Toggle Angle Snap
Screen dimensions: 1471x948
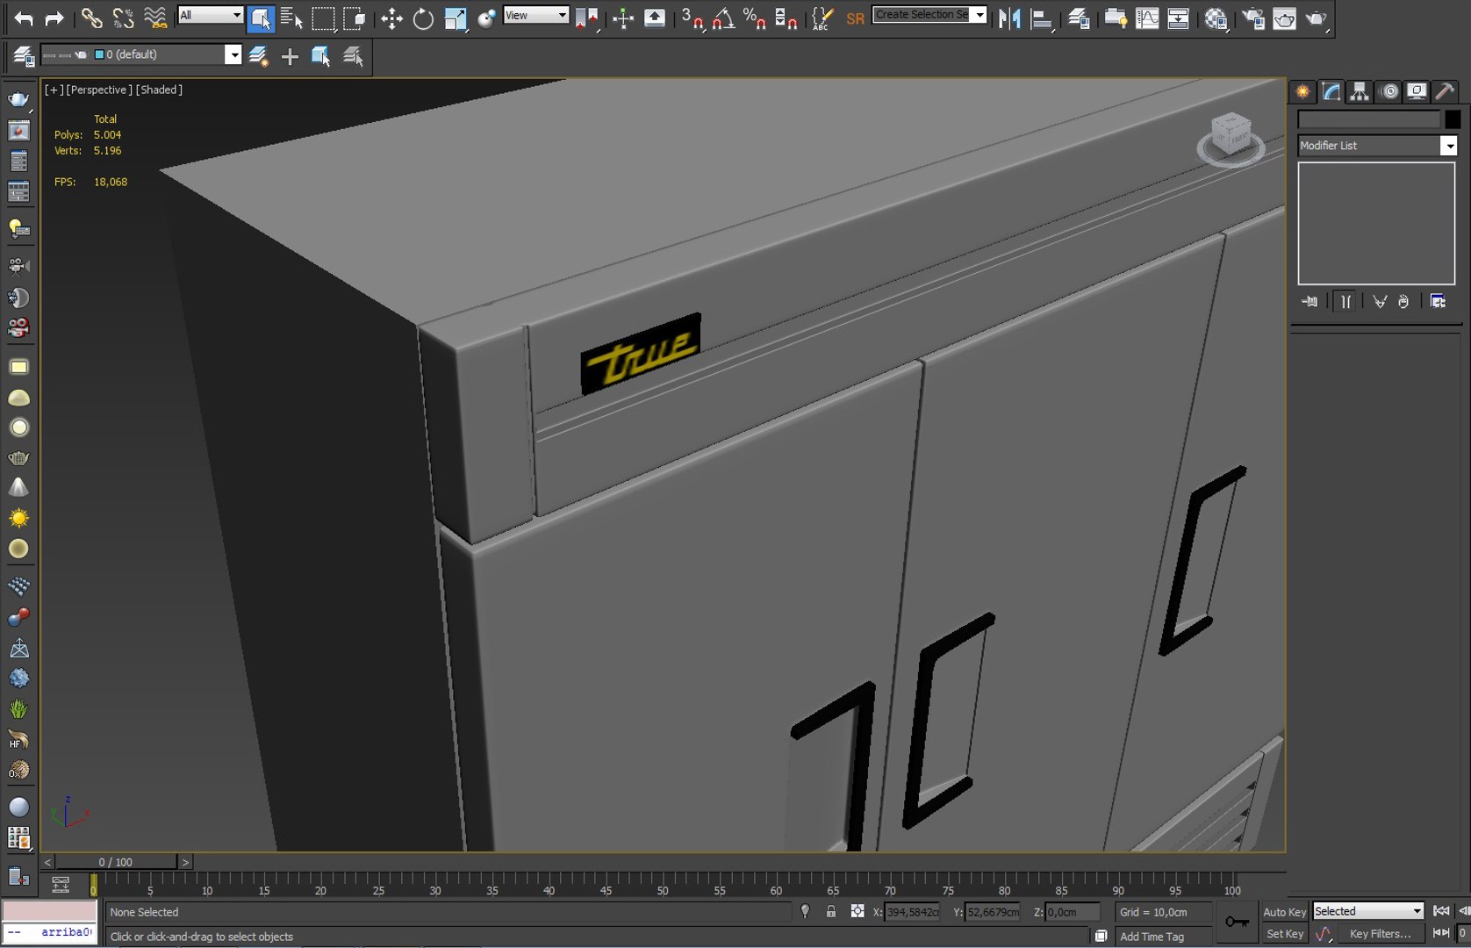tap(723, 18)
